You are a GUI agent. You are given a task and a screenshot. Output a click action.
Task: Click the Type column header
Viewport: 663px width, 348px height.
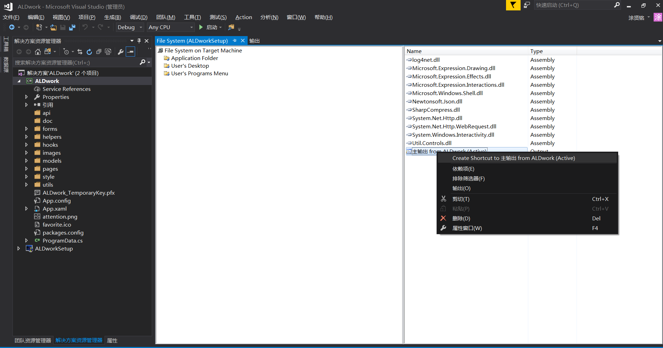(552, 51)
